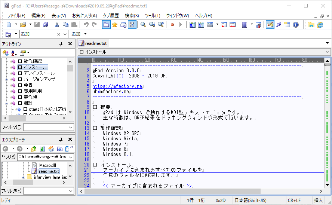
Task: Open the tab list dropdown arrow
Action: click(328, 43)
